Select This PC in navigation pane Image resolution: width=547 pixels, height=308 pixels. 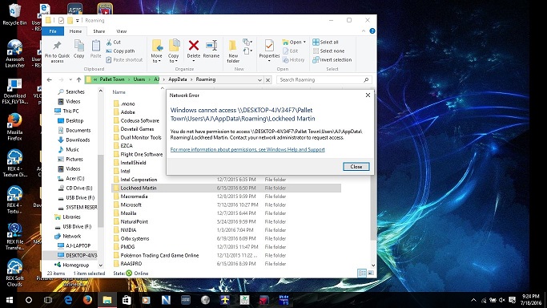pos(67,111)
